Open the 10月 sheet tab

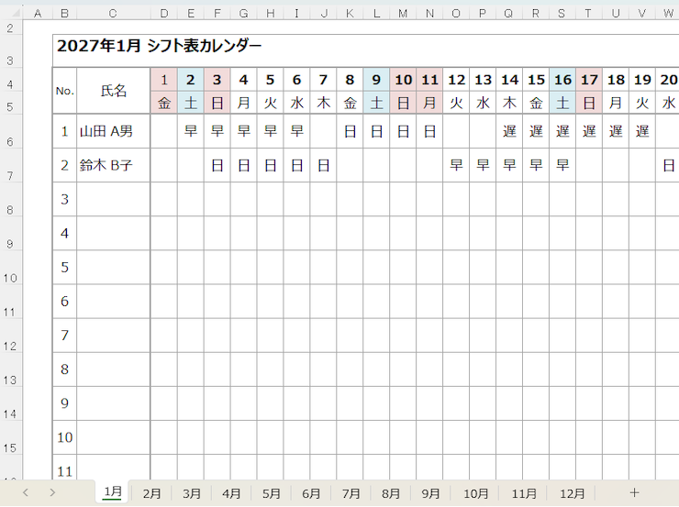(475, 493)
